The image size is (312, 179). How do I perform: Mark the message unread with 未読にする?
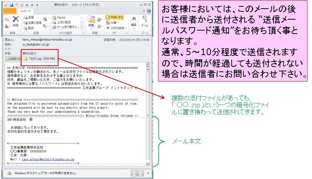point(115,17)
